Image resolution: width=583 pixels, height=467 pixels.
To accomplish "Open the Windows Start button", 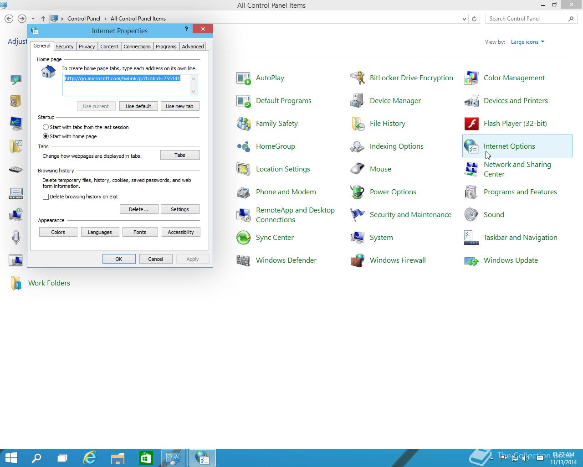I will [x=11, y=457].
